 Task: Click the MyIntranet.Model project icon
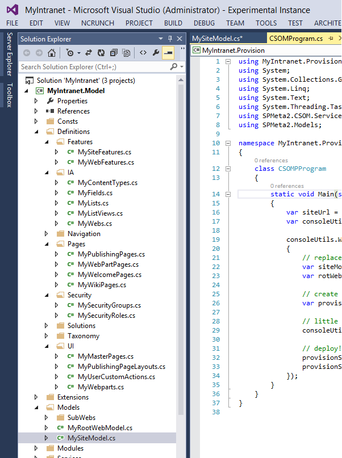pyautogui.click(x=40, y=91)
